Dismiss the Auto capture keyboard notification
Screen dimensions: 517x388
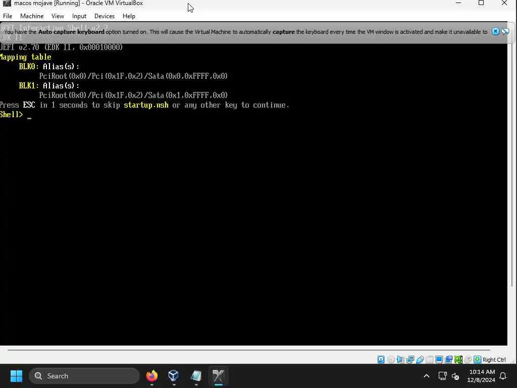click(x=495, y=31)
